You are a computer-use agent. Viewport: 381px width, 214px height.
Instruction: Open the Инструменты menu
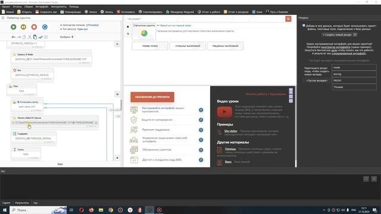(x=59, y=7)
